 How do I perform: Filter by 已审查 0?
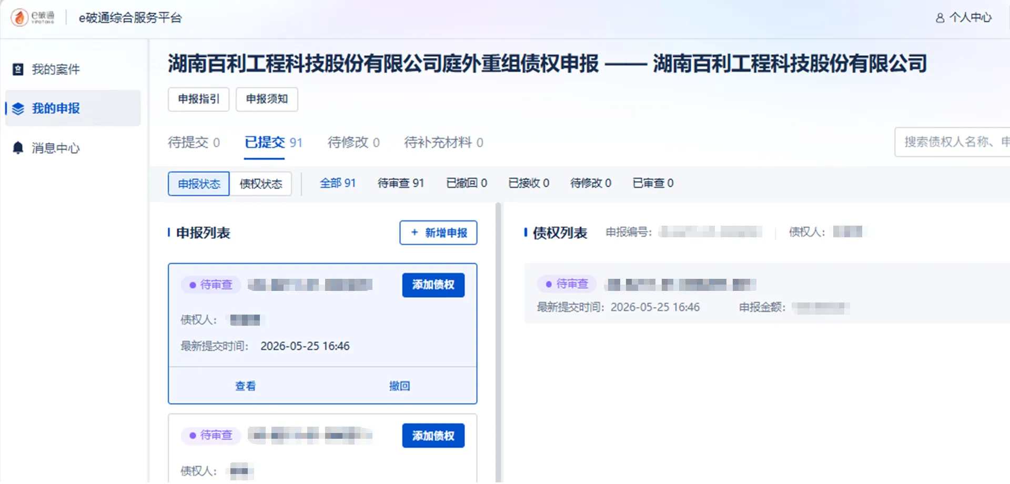coord(653,183)
